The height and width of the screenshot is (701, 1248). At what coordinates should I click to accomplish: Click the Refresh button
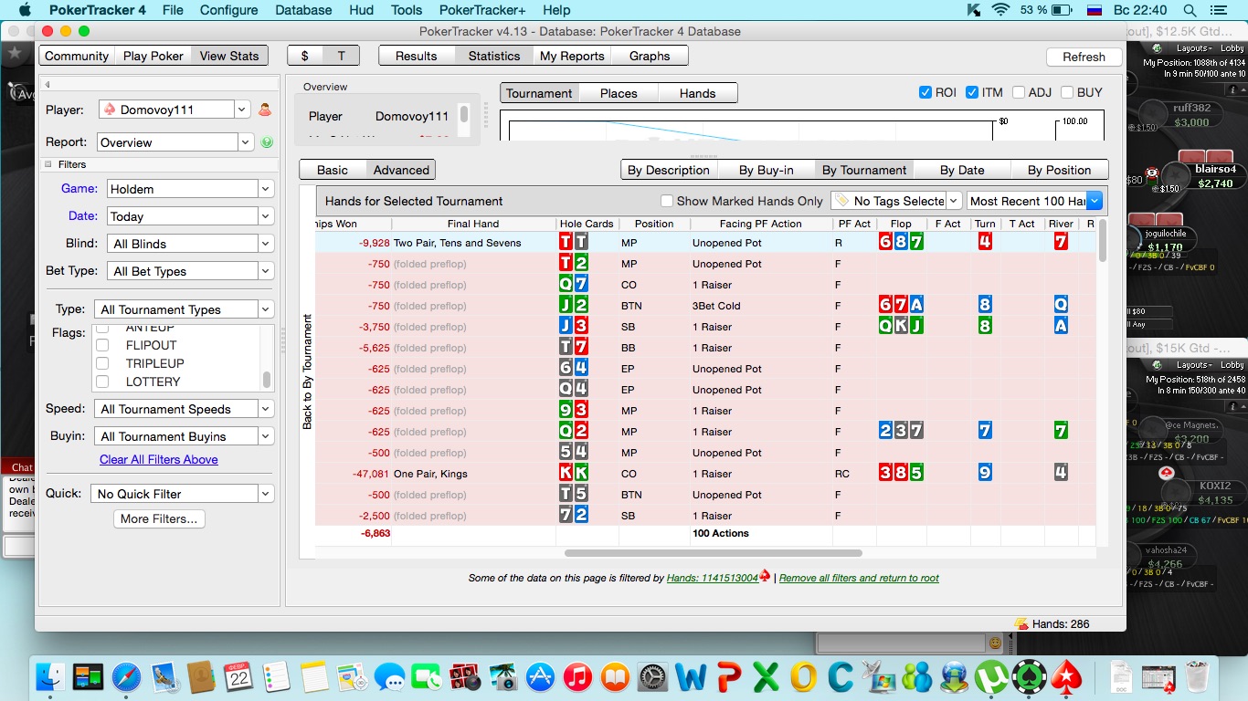[x=1084, y=57]
